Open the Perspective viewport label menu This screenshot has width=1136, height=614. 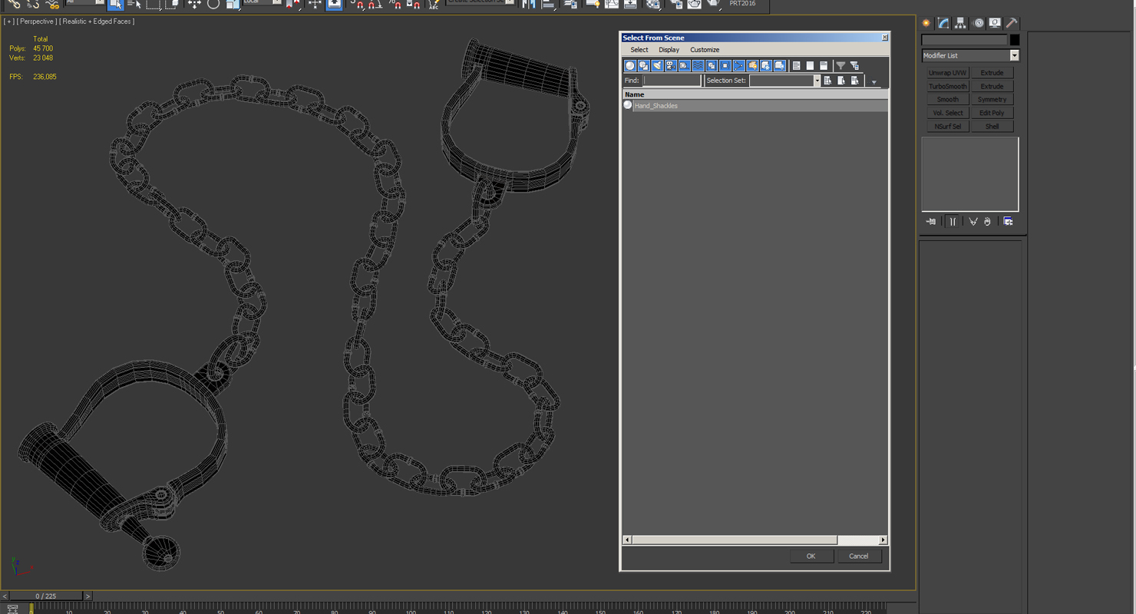36,21
